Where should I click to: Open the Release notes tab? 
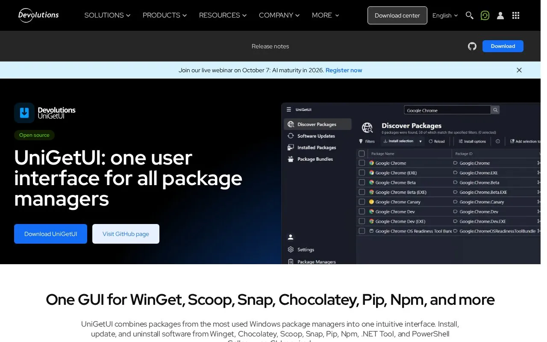[270, 46]
